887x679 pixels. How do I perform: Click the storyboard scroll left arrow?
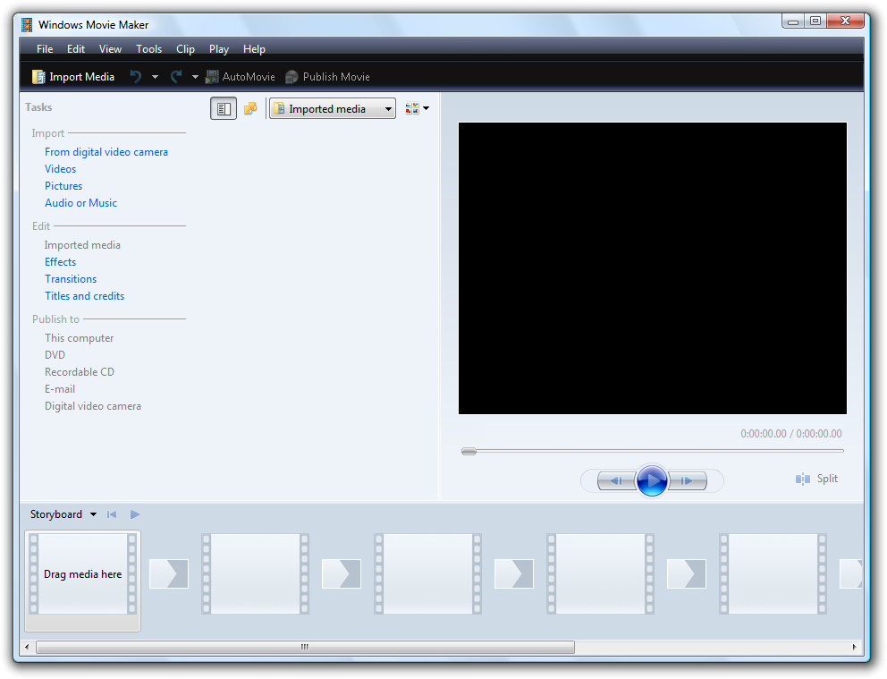pos(27,647)
